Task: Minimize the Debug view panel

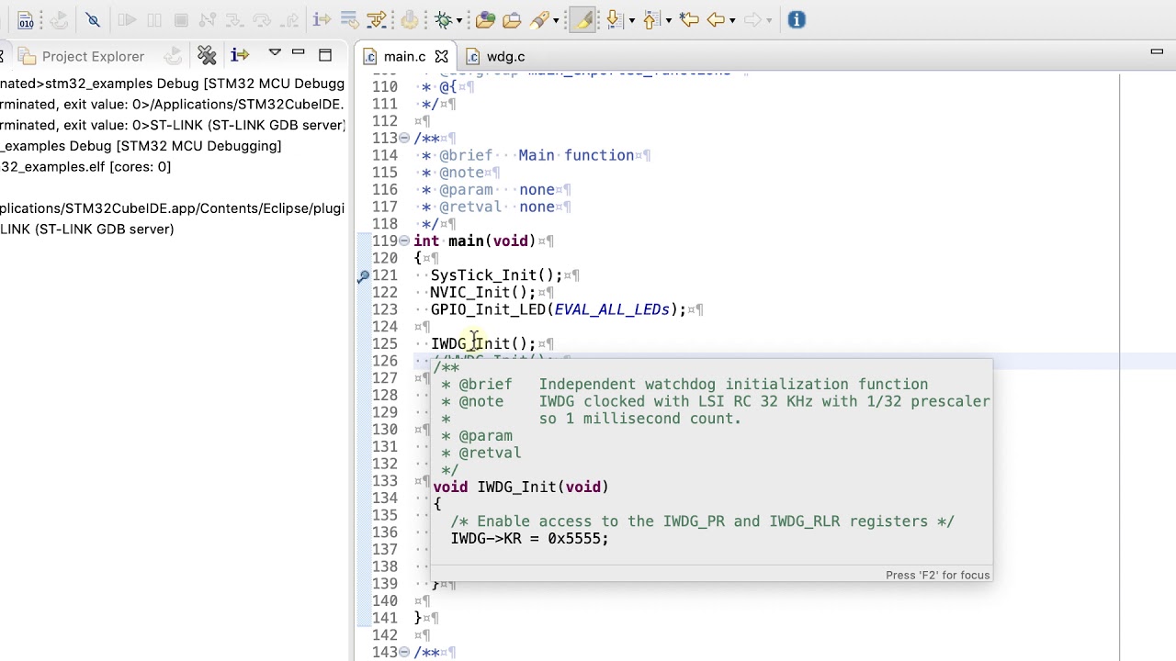Action: coord(298,52)
